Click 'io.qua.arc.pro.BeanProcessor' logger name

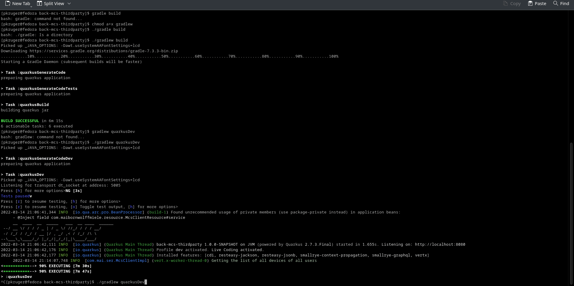pos(109,212)
